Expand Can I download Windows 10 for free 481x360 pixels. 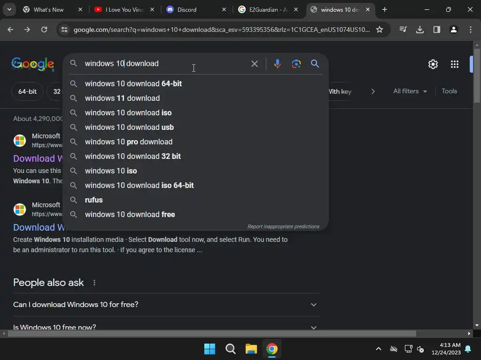coord(166,305)
